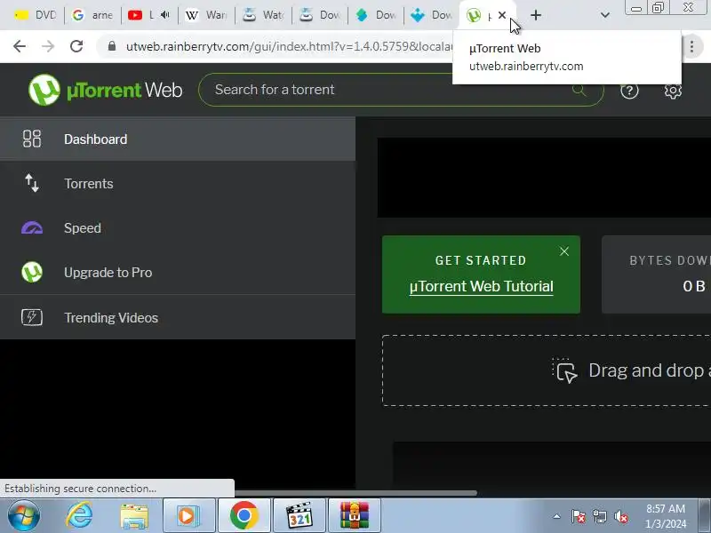Open a new browser tab
This screenshot has width=711, height=533.
[536, 15]
